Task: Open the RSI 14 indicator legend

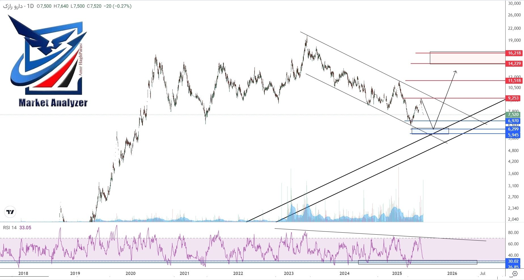Action: click(10, 228)
